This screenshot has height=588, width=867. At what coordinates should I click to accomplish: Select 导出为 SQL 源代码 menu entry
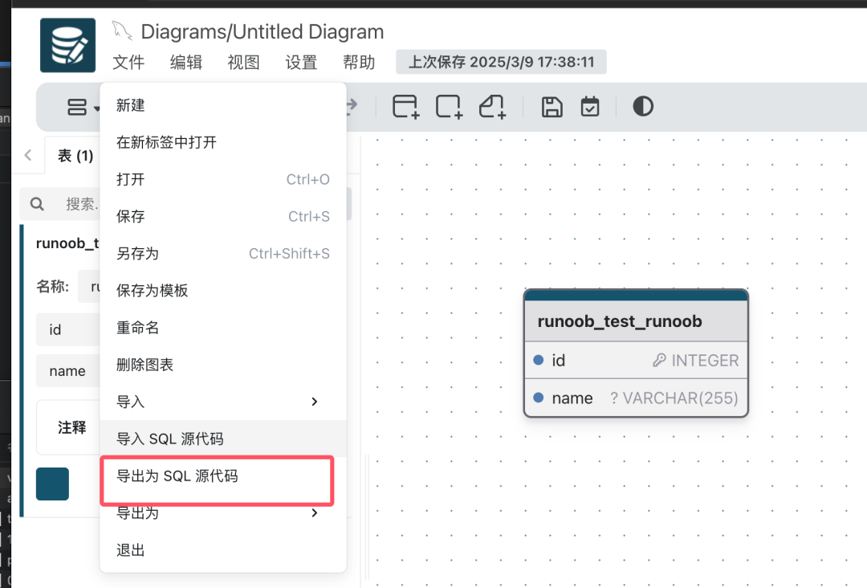177,476
